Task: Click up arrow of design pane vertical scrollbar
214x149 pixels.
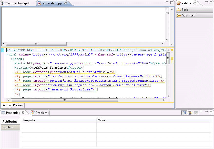Action: pos(167,10)
